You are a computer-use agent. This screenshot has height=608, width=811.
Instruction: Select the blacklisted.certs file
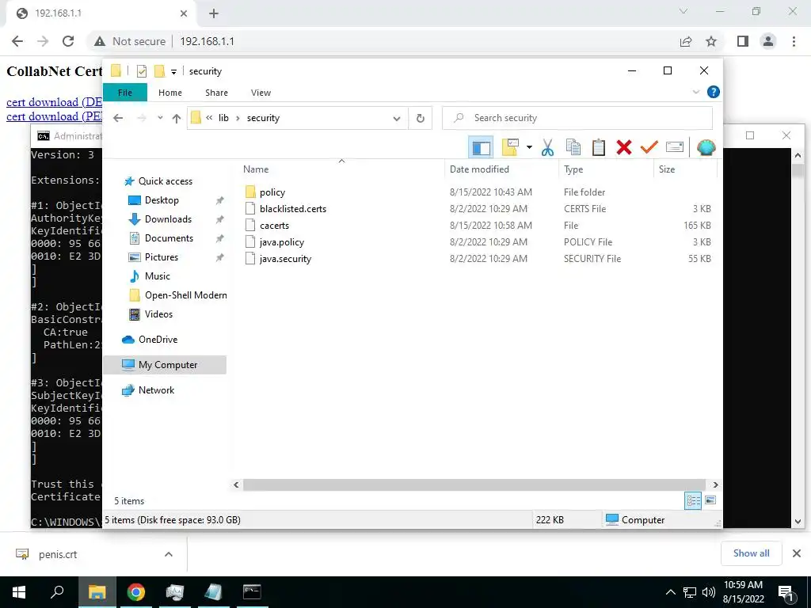[x=293, y=209]
